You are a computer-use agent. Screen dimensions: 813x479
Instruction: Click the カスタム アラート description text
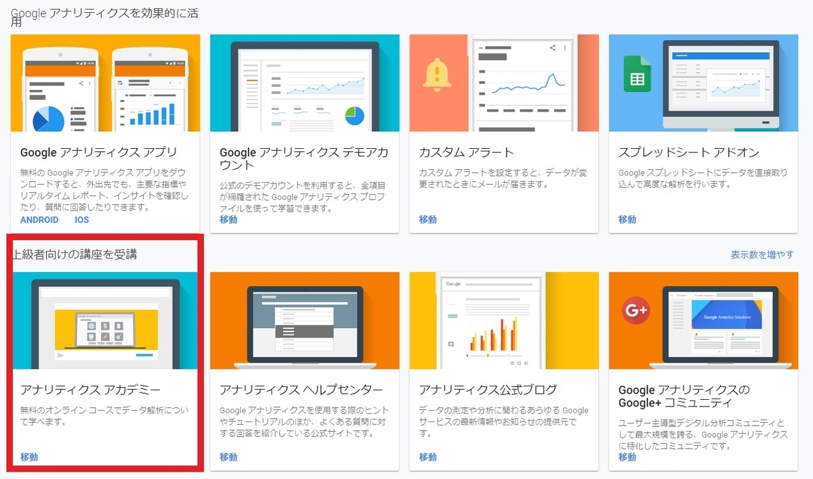[503, 179]
